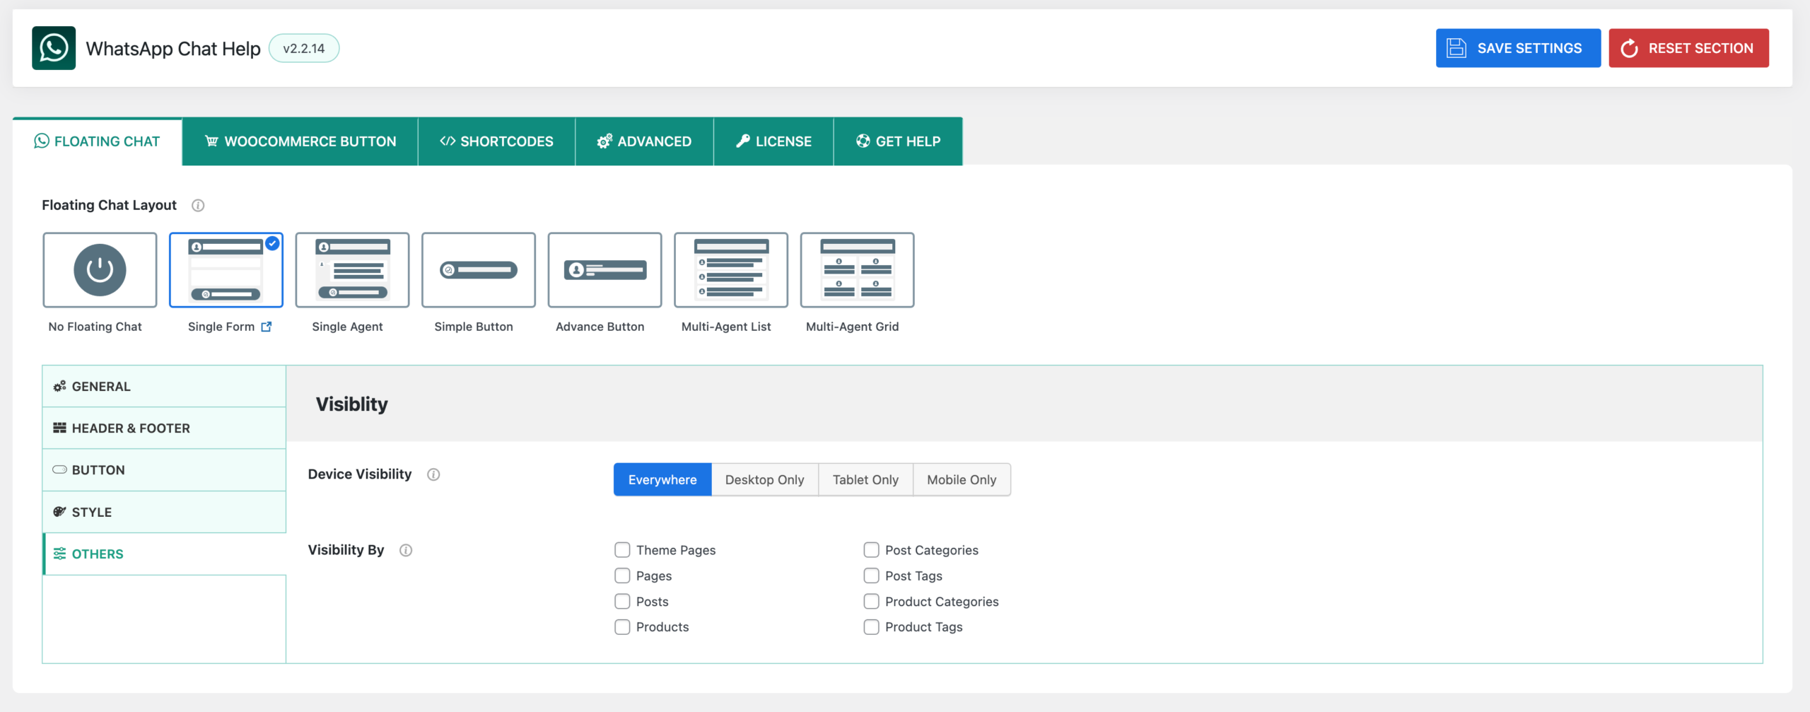1810x712 pixels.
Task: Set device visibility to Mobile Only
Action: coord(962,479)
